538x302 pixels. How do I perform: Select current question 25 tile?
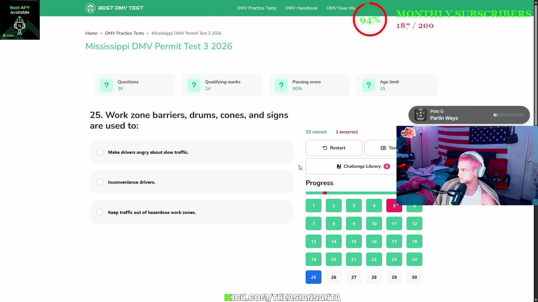click(x=314, y=277)
